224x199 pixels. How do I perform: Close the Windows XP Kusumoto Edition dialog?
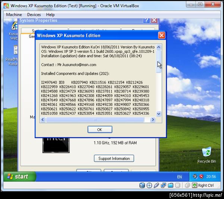pyautogui.click(x=162, y=35)
